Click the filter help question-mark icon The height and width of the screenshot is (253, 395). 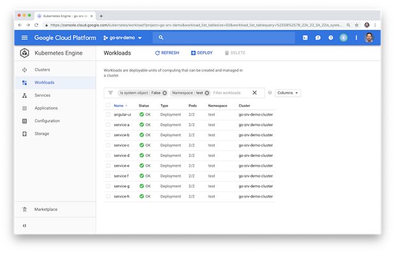tap(269, 93)
